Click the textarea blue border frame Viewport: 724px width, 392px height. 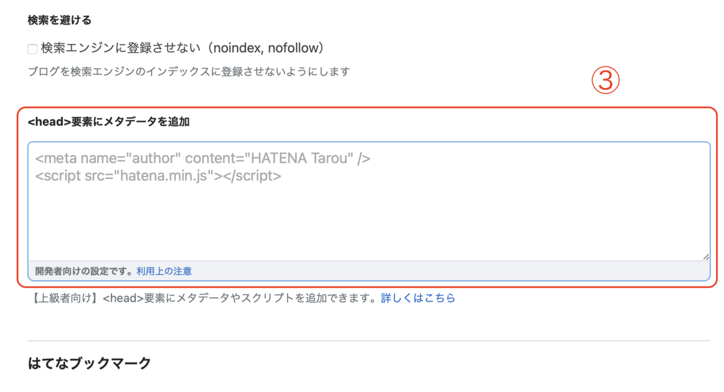[x=362, y=141]
